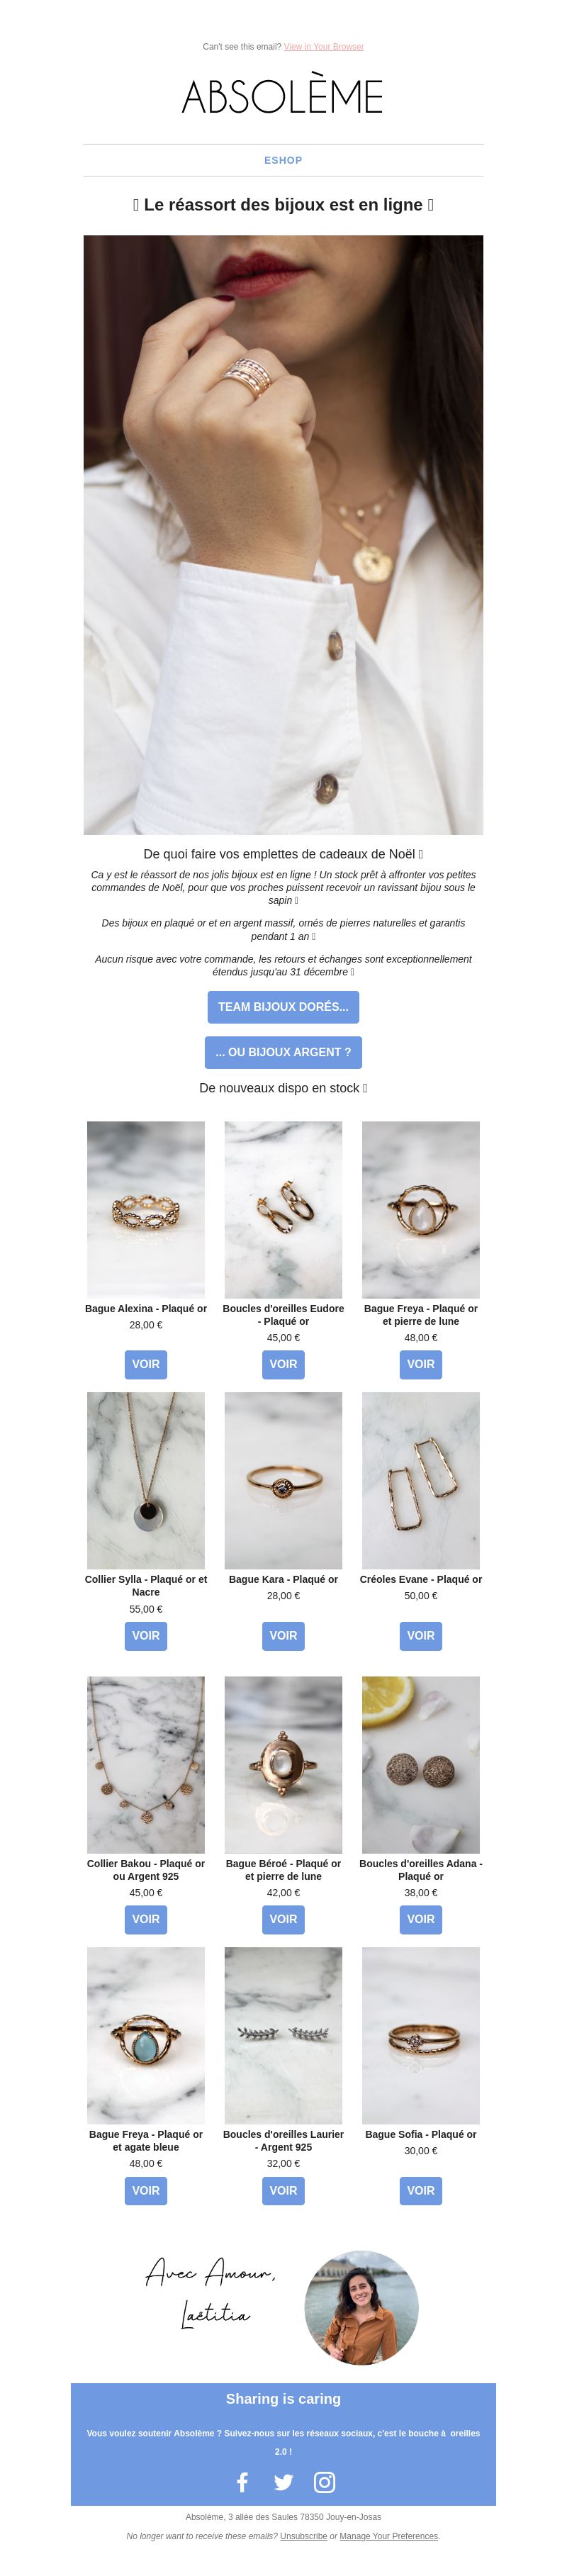Click the TEAM BIJOUX DORÉS... button
This screenshot has height=2576, width=567.
click(x=283, y=1006)
